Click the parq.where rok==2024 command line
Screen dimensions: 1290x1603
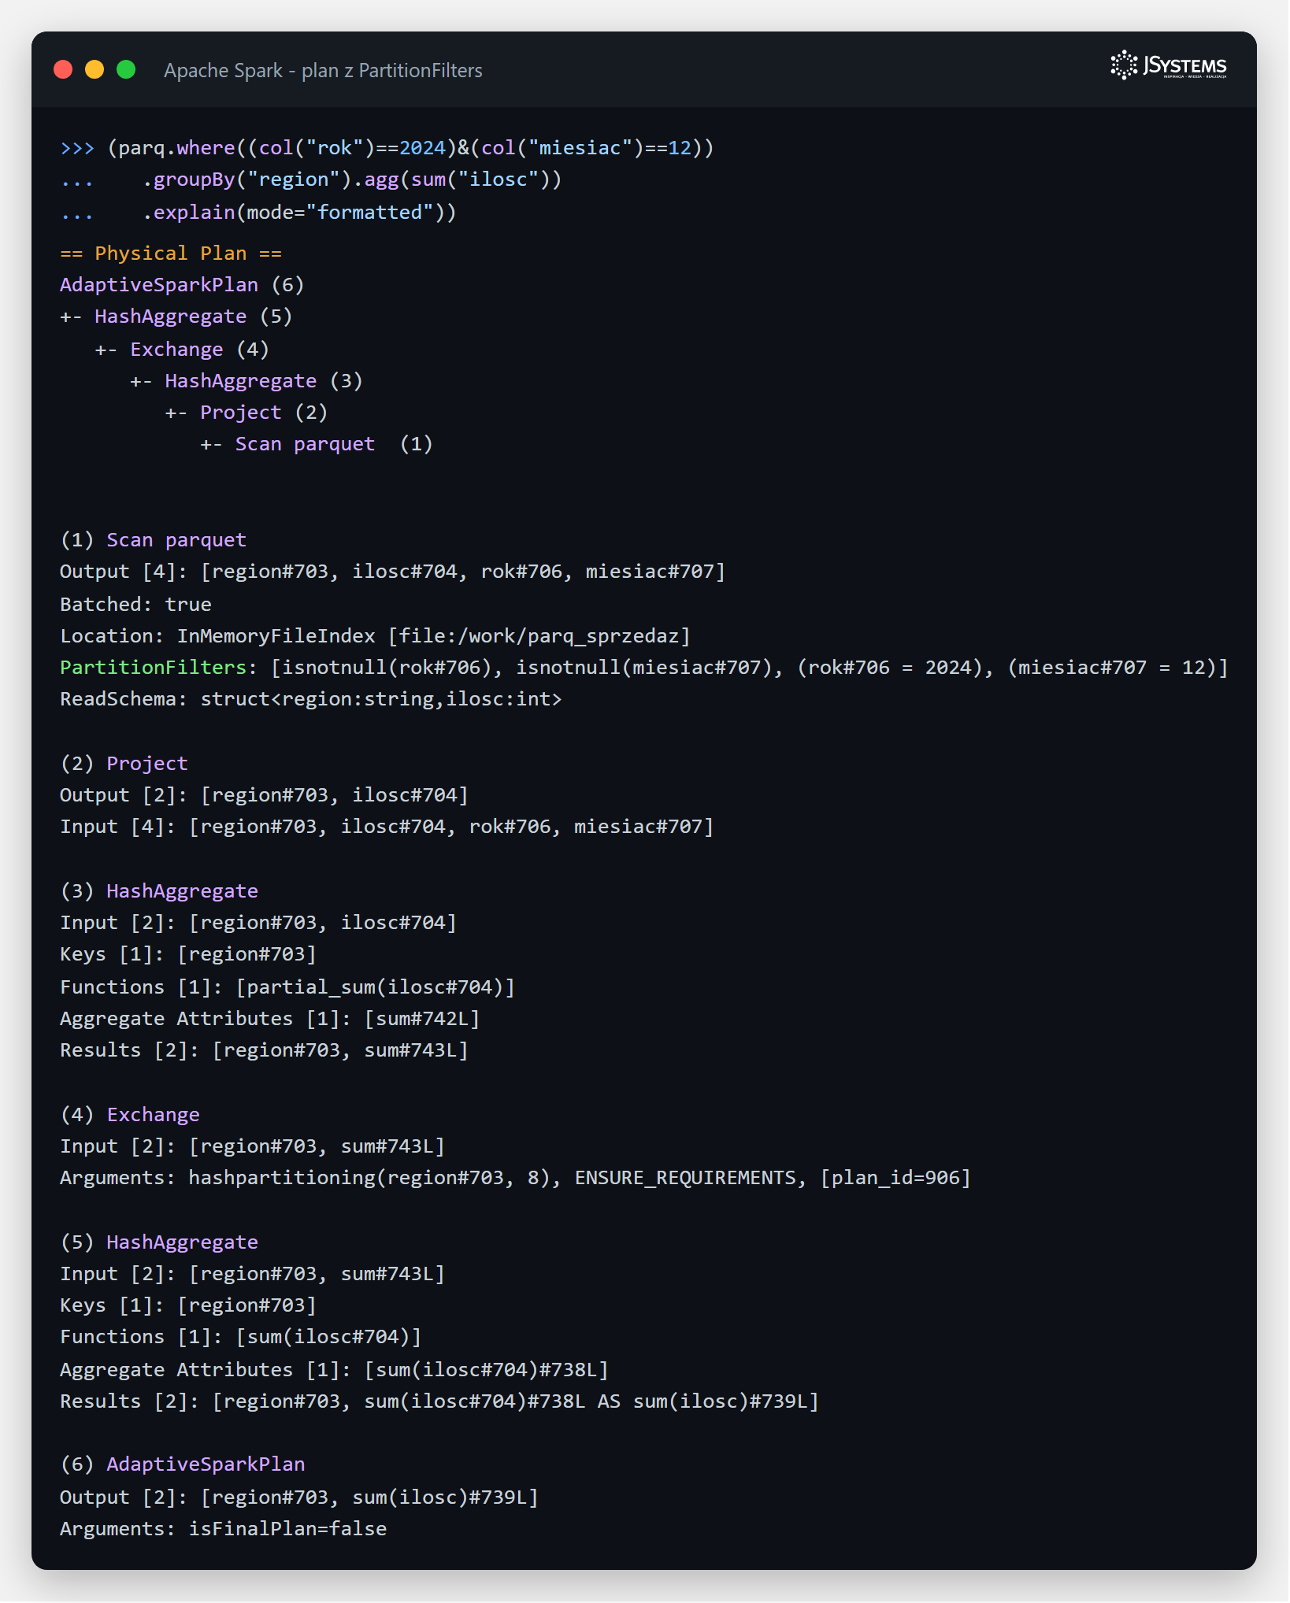click(387, 148)
